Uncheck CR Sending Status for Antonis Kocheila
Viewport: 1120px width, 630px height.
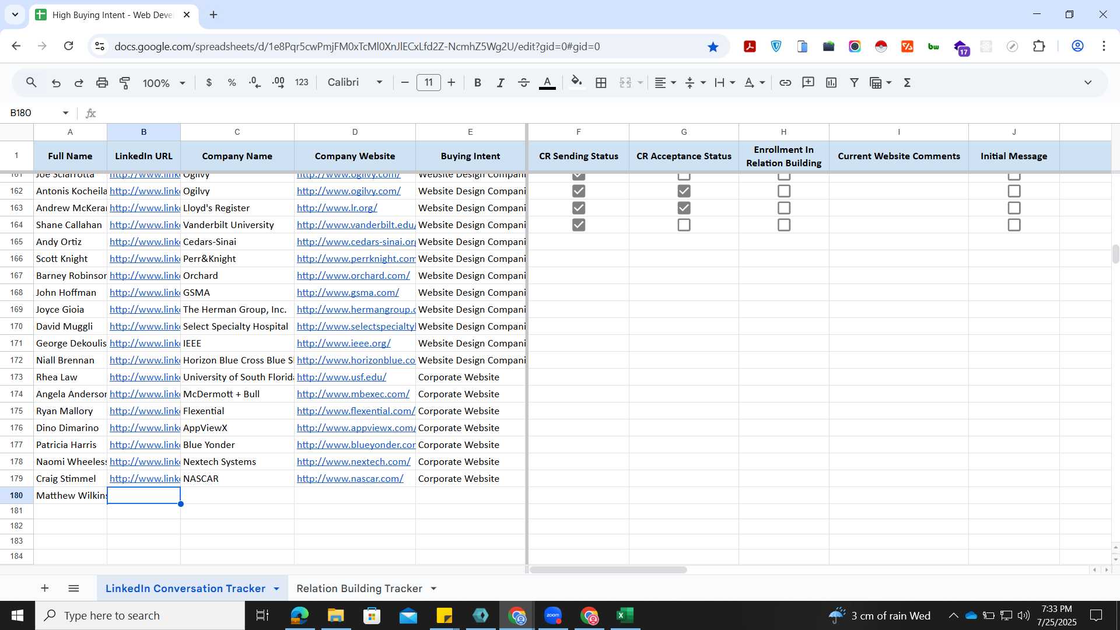click(x=579, y=191)
